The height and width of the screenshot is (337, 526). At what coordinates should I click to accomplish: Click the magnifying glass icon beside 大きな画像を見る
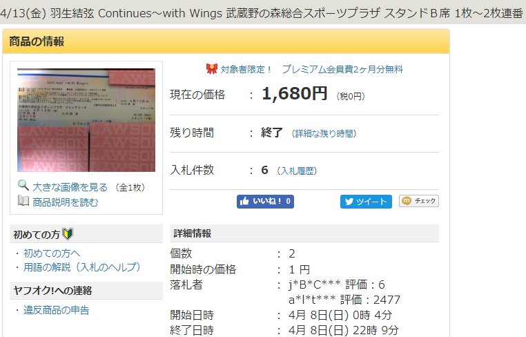(23, 185)
